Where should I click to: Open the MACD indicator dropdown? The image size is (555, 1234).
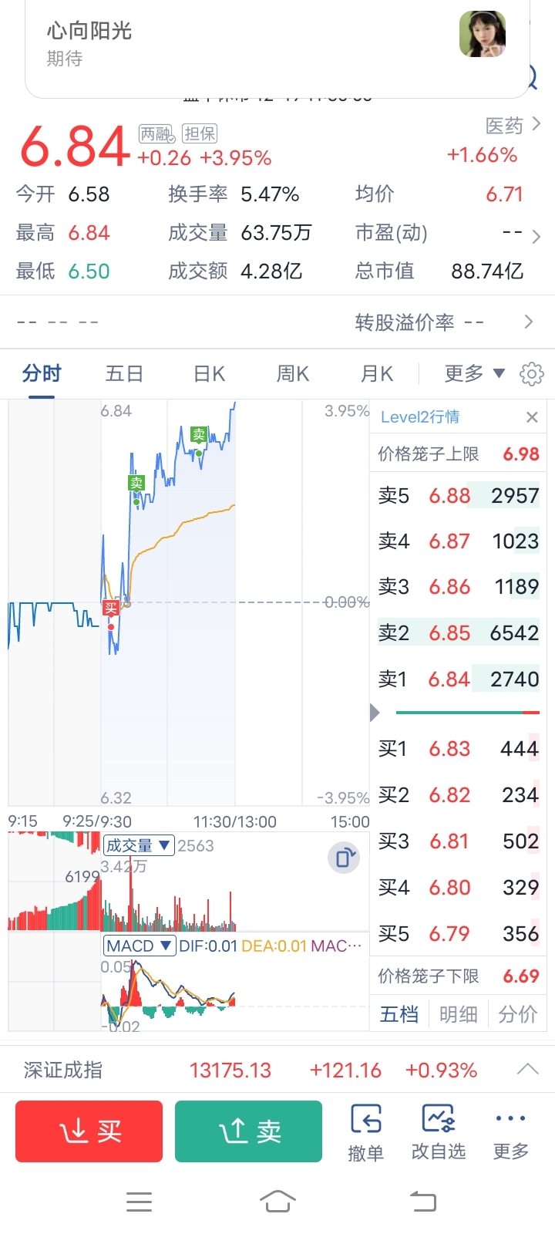(140, 946)
